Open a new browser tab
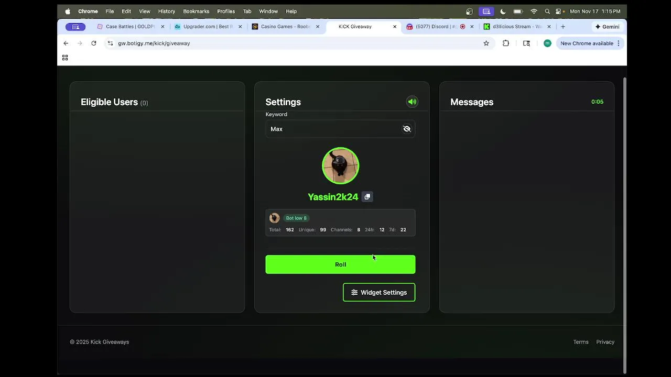 pyautogui.click(x=563, y=27)
